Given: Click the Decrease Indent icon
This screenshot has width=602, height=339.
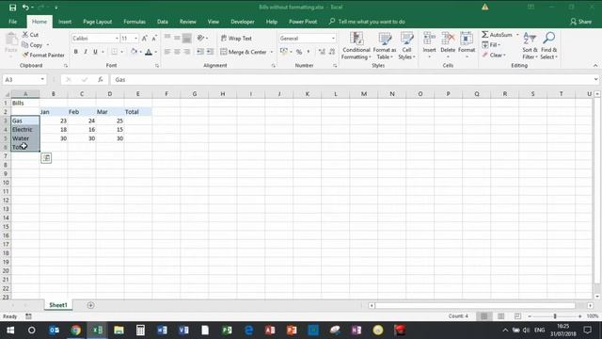Looking at the screenshot, I should 200,52.
